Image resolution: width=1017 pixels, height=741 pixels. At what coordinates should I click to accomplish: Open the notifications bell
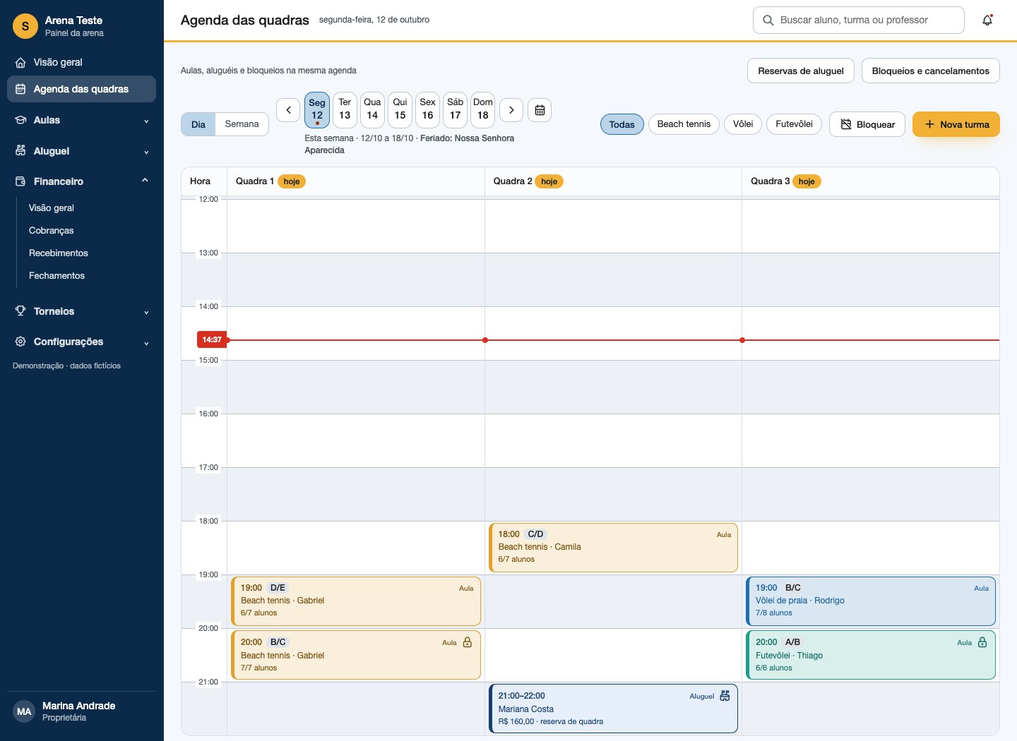coord(987,20)
